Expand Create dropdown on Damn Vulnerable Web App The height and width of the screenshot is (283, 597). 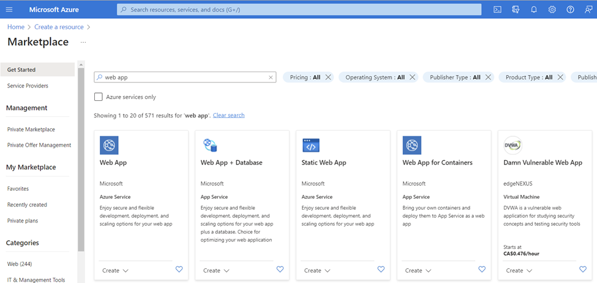519,270
